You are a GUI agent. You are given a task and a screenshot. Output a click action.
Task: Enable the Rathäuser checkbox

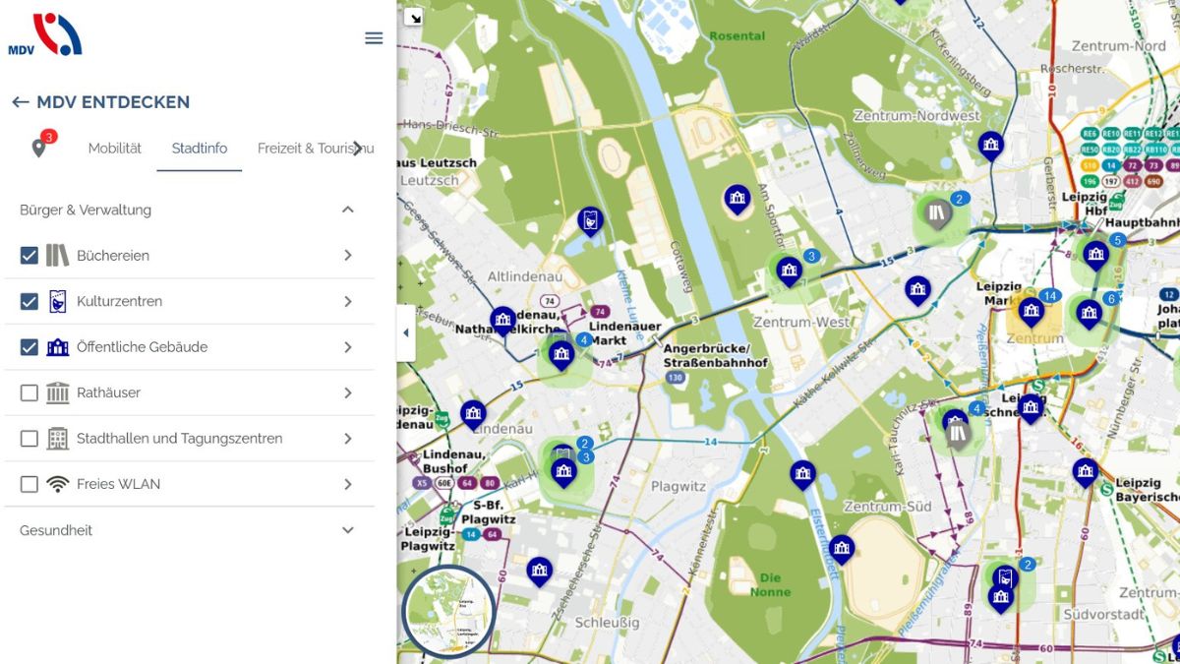pos(29,392)
